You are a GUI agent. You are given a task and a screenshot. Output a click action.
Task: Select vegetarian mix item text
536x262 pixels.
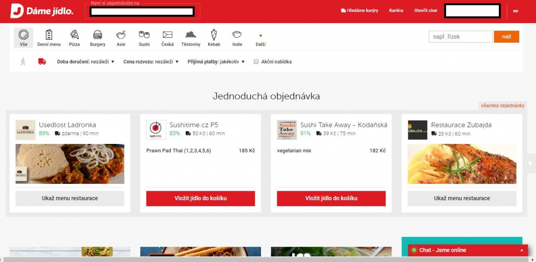click(x=294, y=151)
